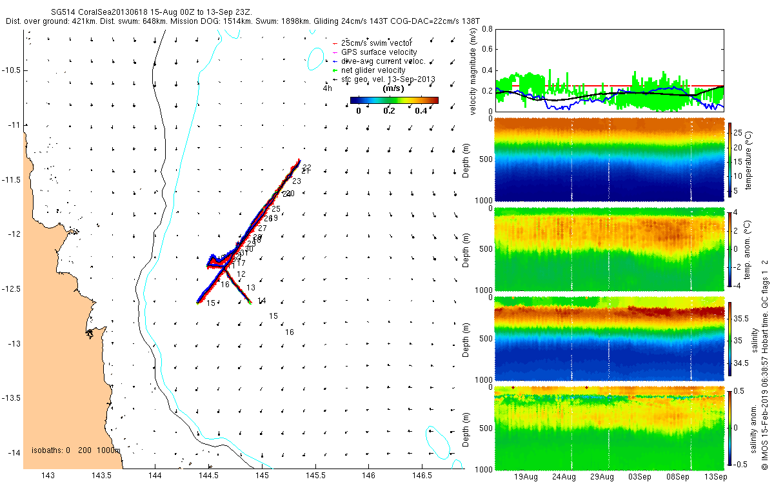Click the temp. anom. colorbar
The image size is (774, 484).
(731, 248)
